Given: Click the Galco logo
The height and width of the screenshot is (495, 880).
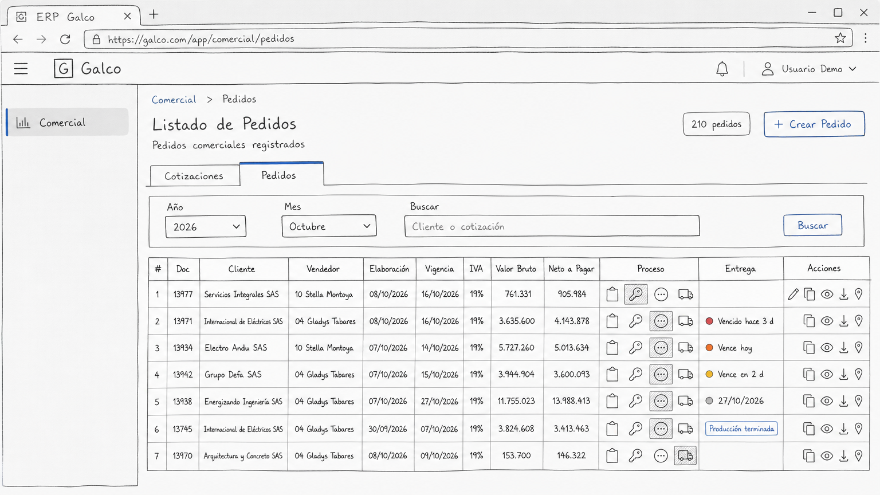Looking at the screenshot, I should coord(87,68).
